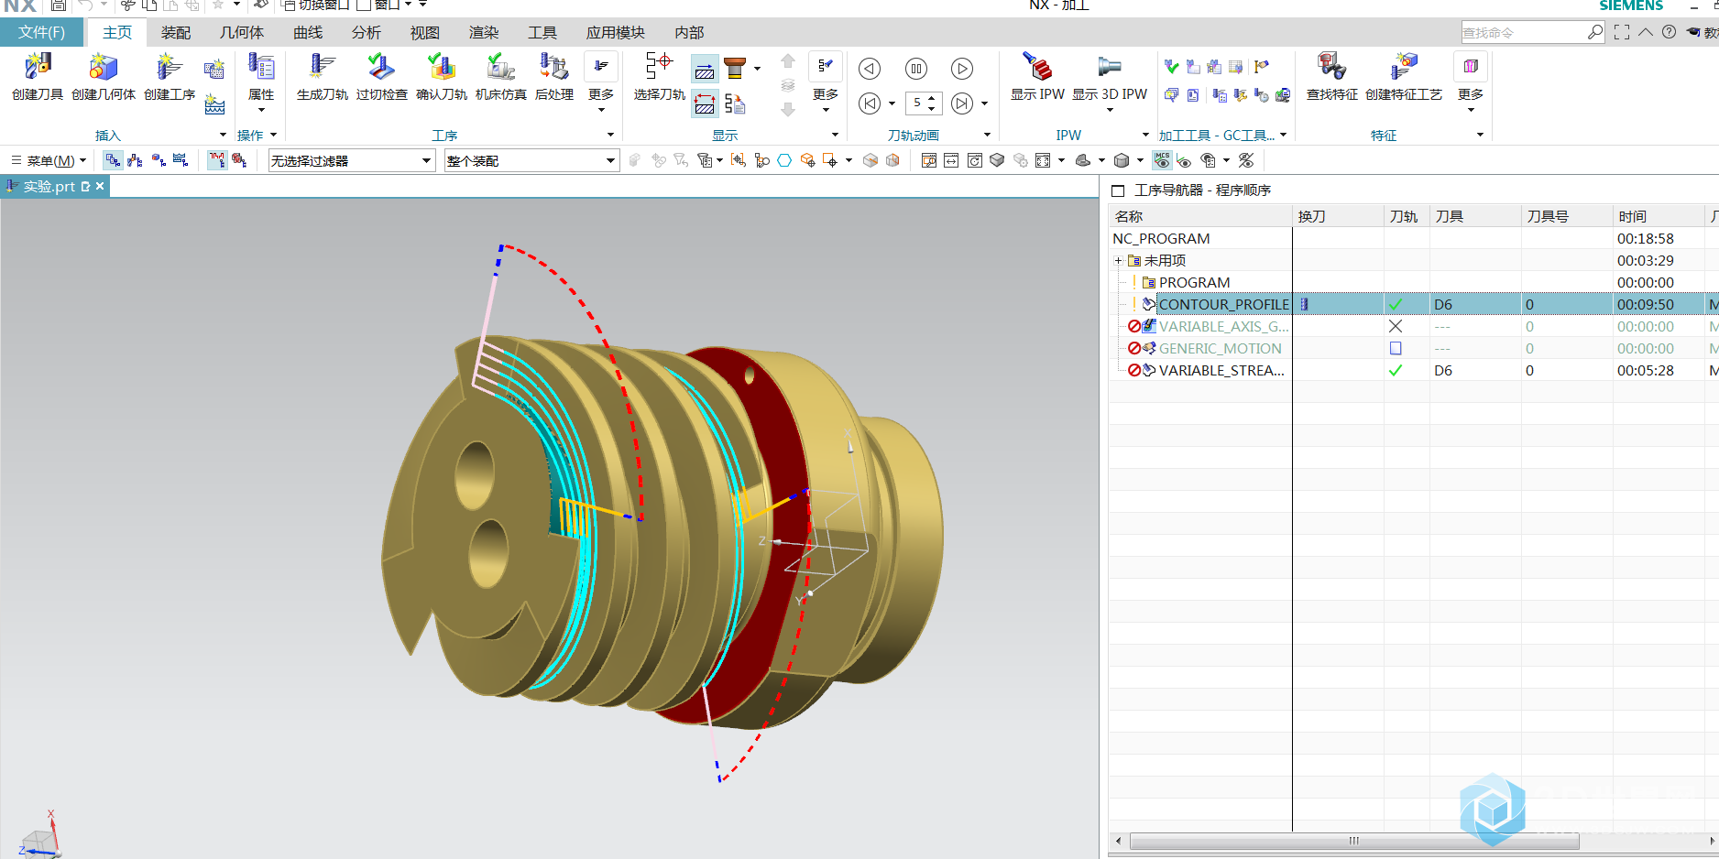1719x859 pixels.
Task: Click the 创建几何体 (Create Geometry) icon
Action: click(104, 68)
